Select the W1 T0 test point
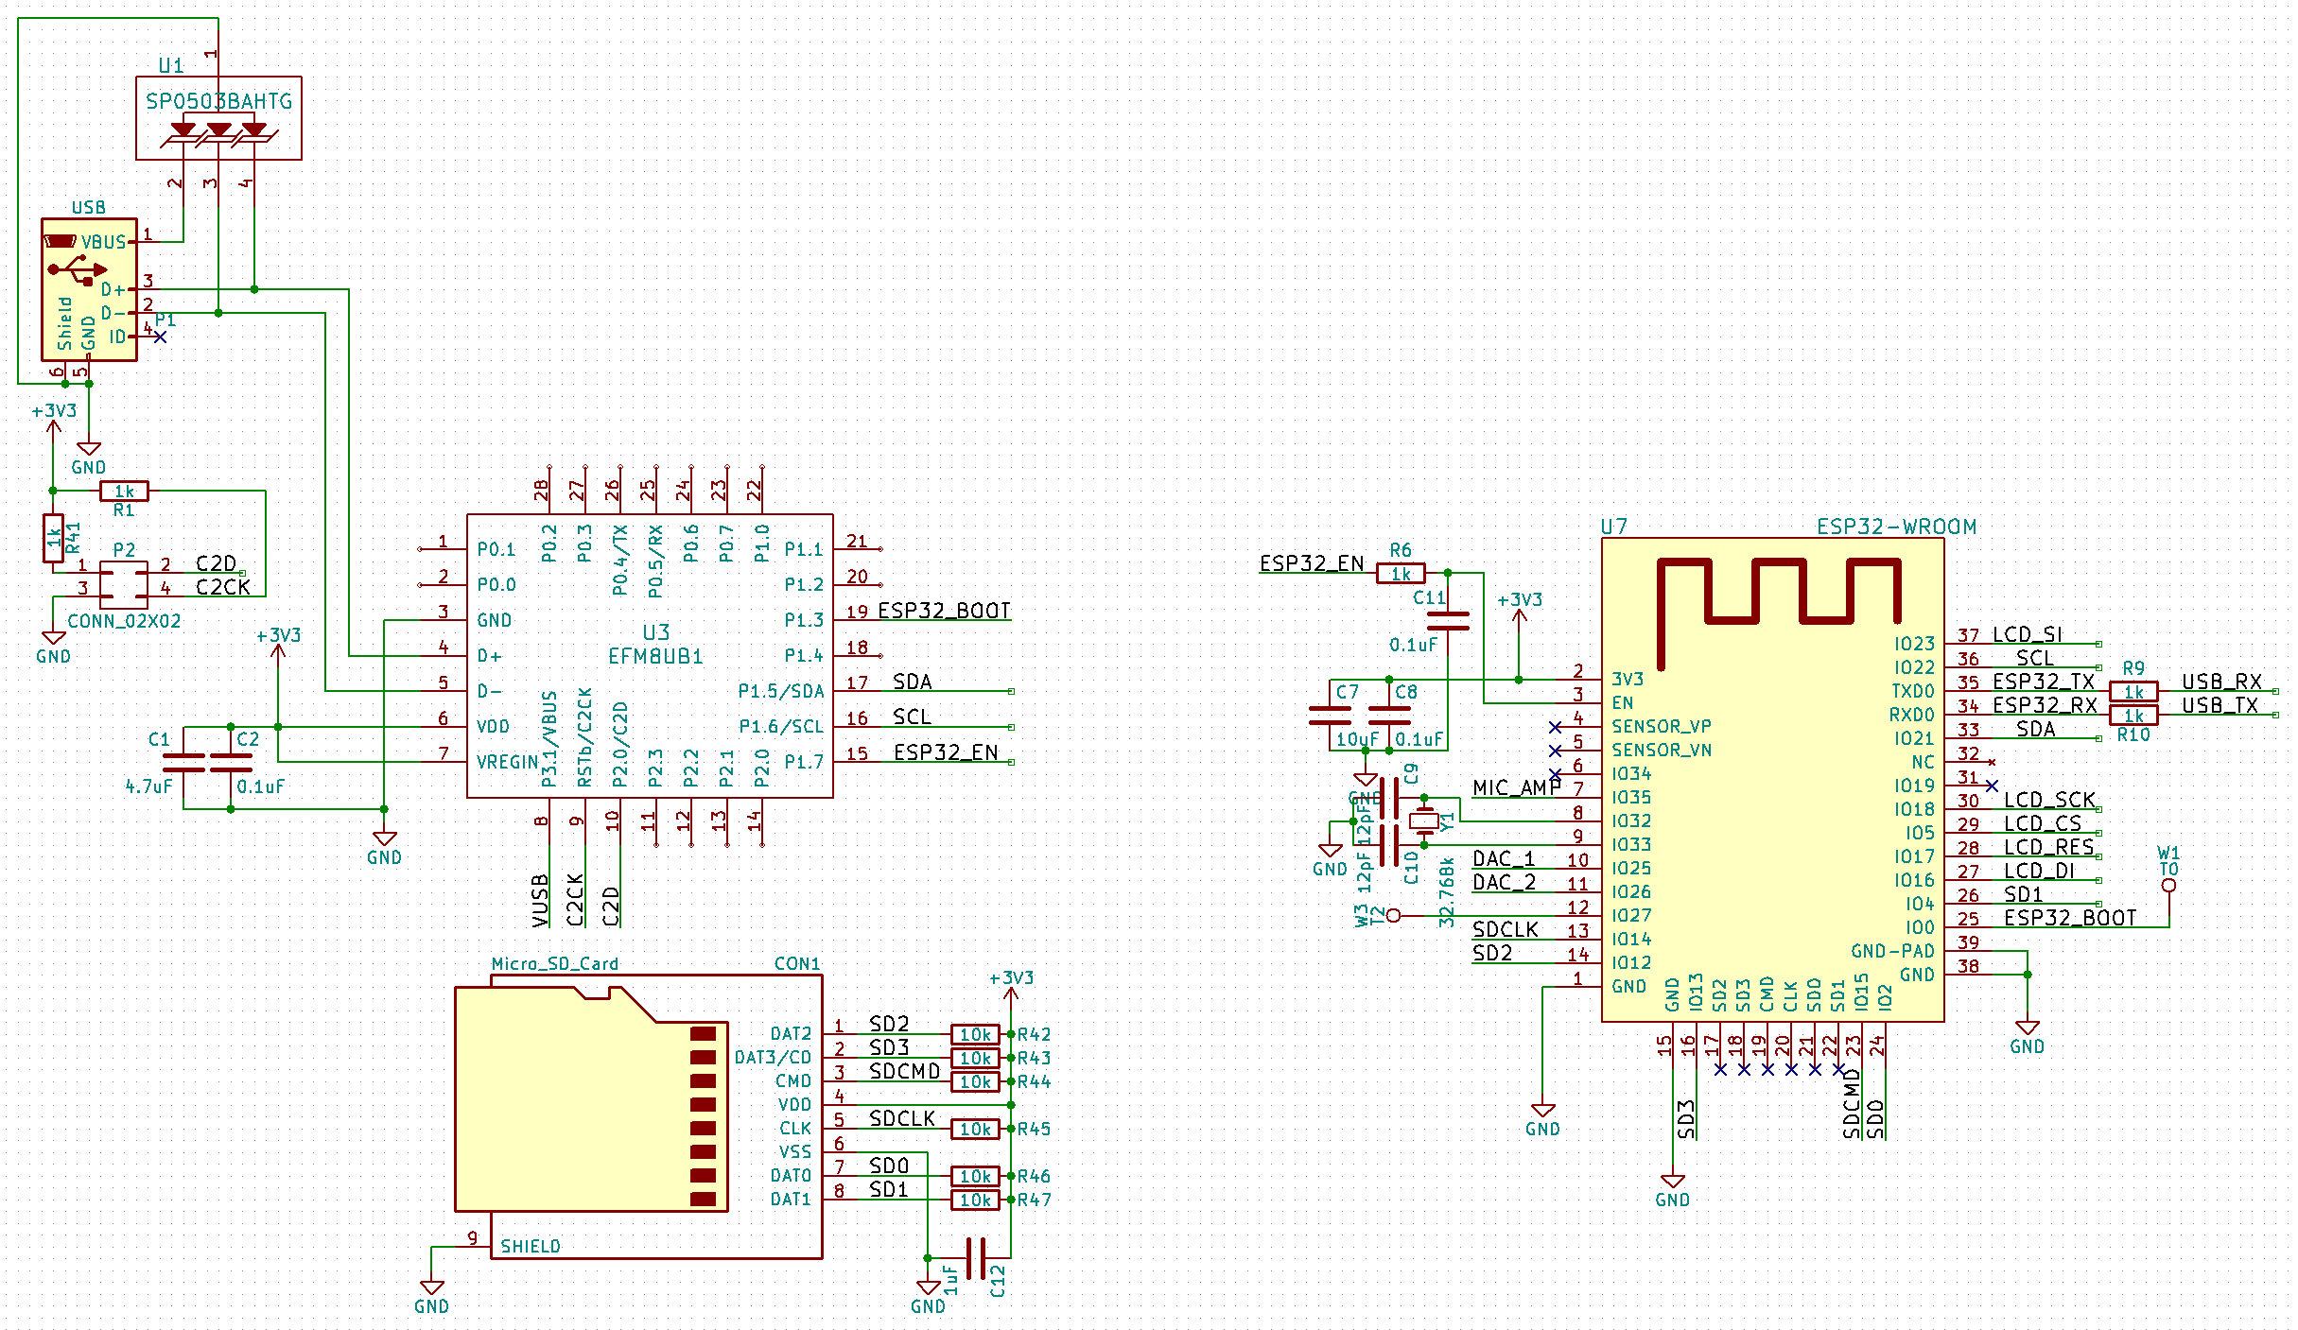The image size is (2298, 1330). pyautogui.click(x=2168, y=885)
